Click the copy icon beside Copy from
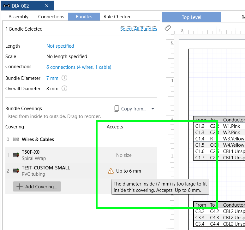The width and height of the screenshot is (245, 230). click(x=116, y=109)
